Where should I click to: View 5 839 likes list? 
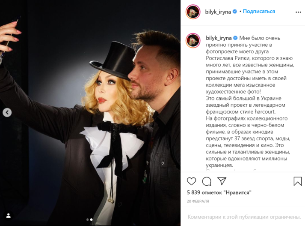pyautogui.click(x=219, y=193)
